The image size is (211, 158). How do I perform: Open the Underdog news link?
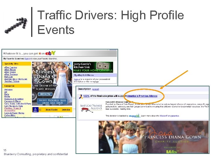(66, 110)
